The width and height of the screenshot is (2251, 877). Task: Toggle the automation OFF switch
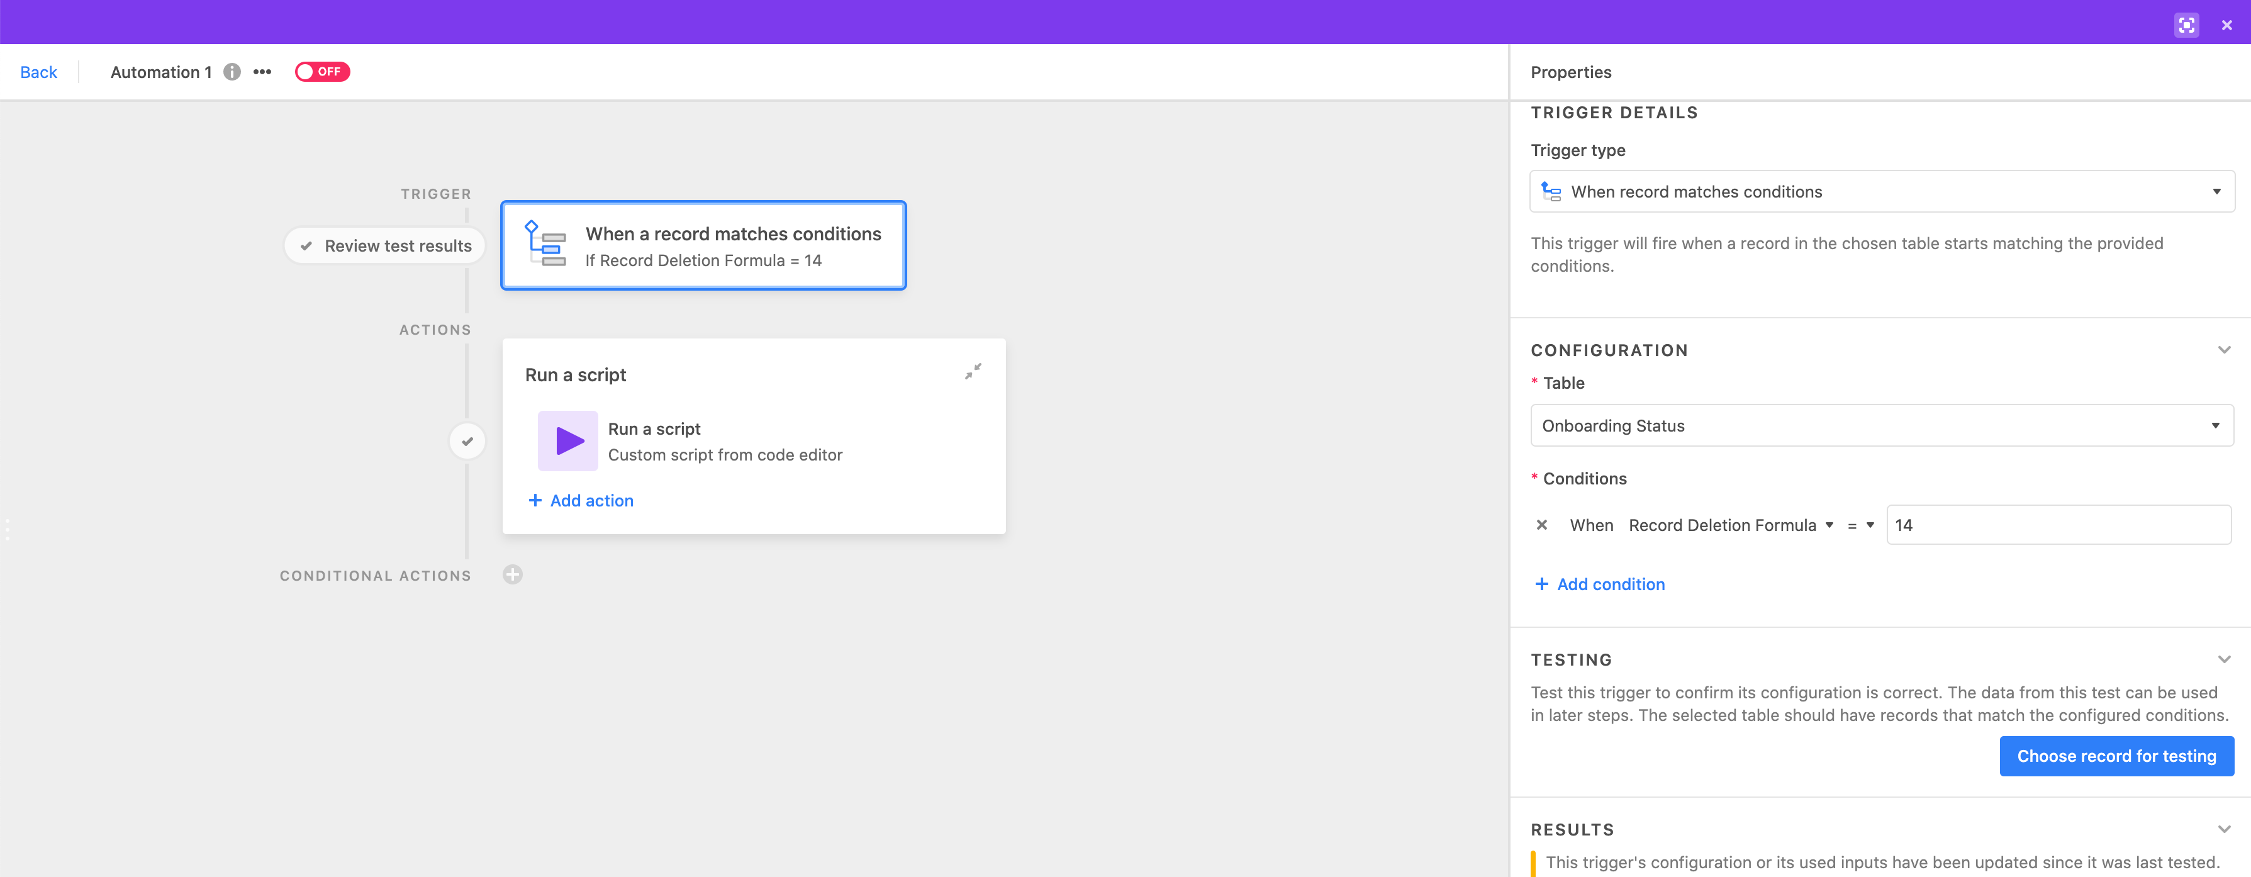point(323,72)
